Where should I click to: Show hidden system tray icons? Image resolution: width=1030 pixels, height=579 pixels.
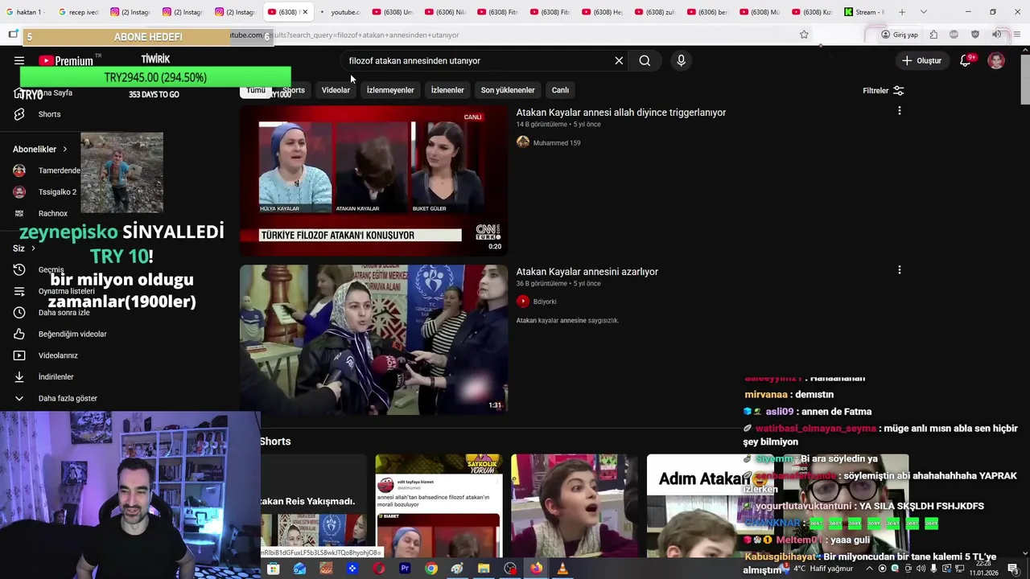click(870, 569)
